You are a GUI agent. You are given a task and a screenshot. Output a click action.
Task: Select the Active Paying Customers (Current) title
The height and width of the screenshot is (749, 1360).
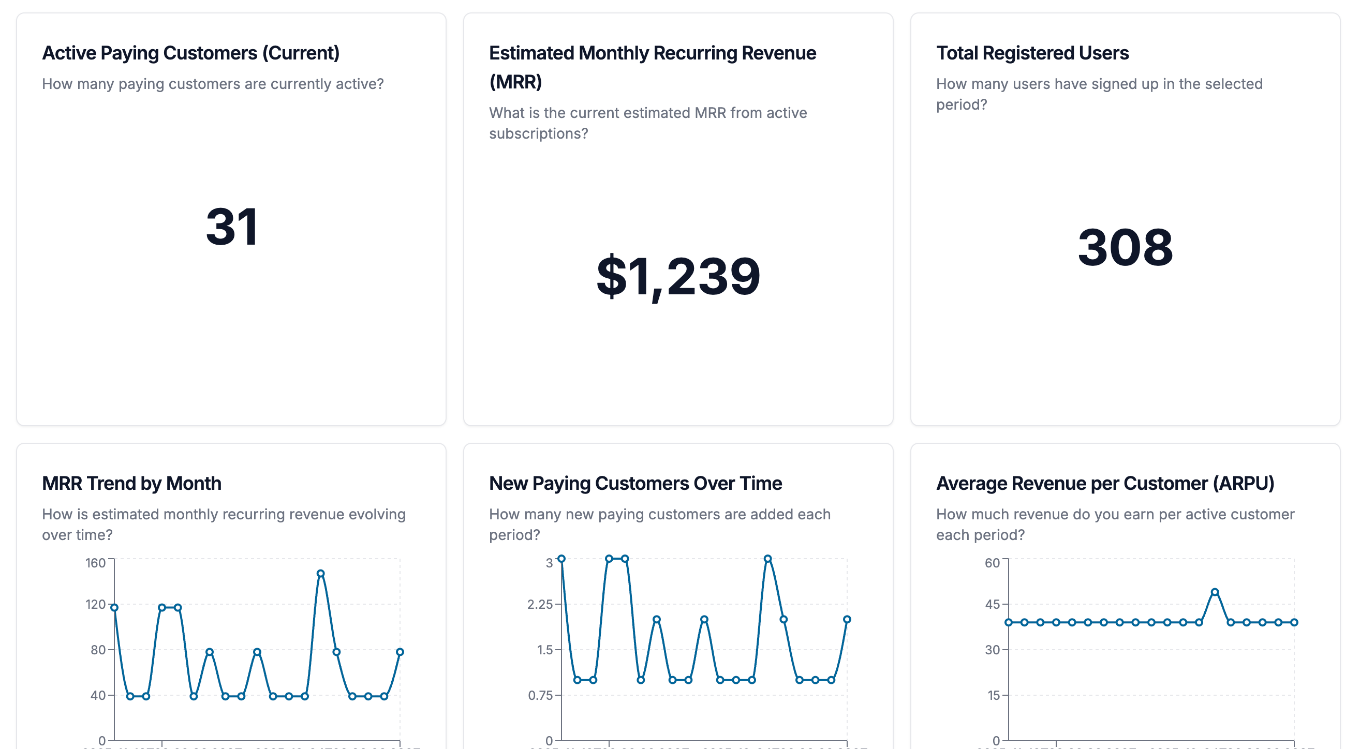pos(190,53)
